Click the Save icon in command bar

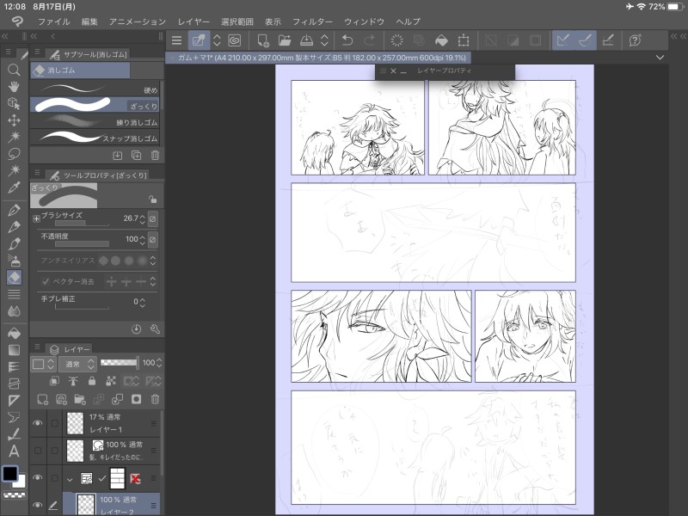coord(306,40)
